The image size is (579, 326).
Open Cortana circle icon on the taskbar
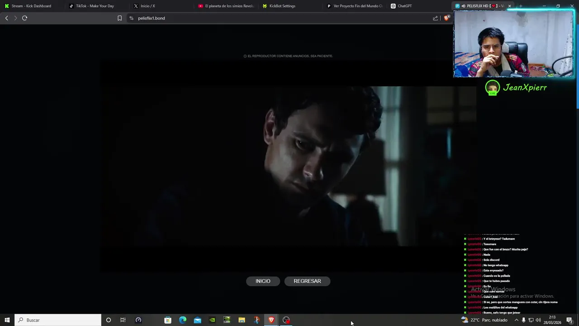(x=108, y=320)
